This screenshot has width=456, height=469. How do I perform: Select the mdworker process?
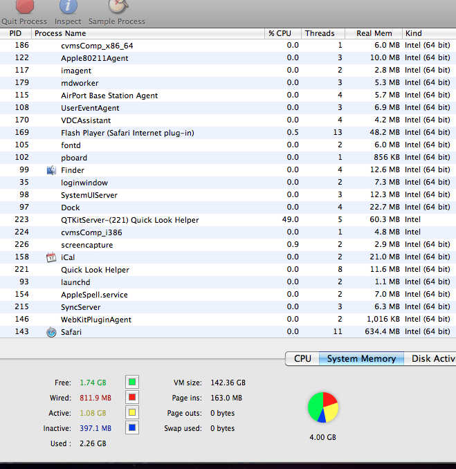[228, 83]
